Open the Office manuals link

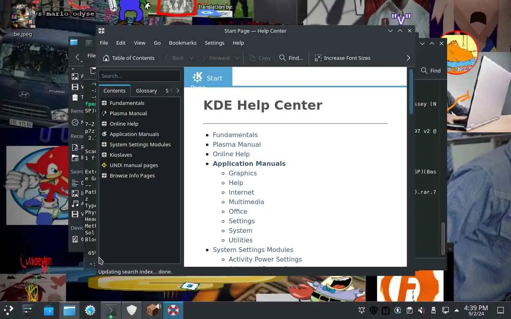tap(238, 211)
